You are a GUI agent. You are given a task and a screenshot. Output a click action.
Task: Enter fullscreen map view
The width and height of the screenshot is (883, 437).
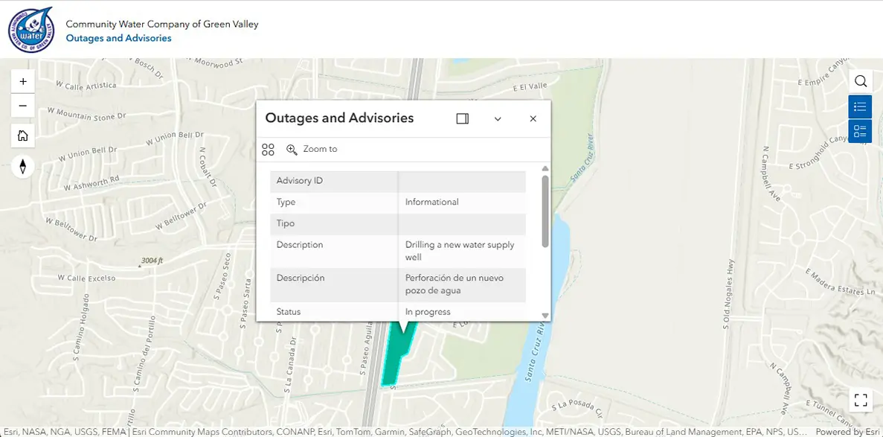860,400
